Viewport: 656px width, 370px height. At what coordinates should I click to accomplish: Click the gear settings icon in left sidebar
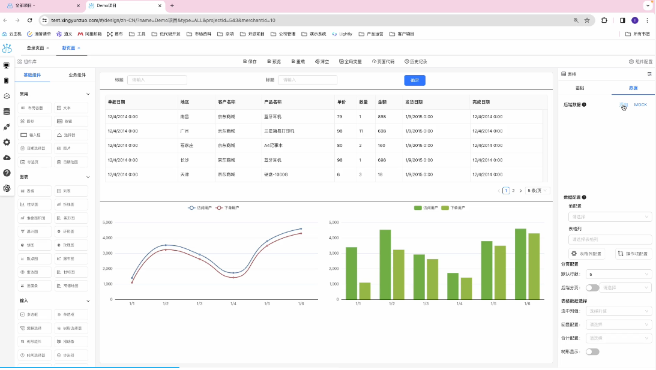click(7, 142)
